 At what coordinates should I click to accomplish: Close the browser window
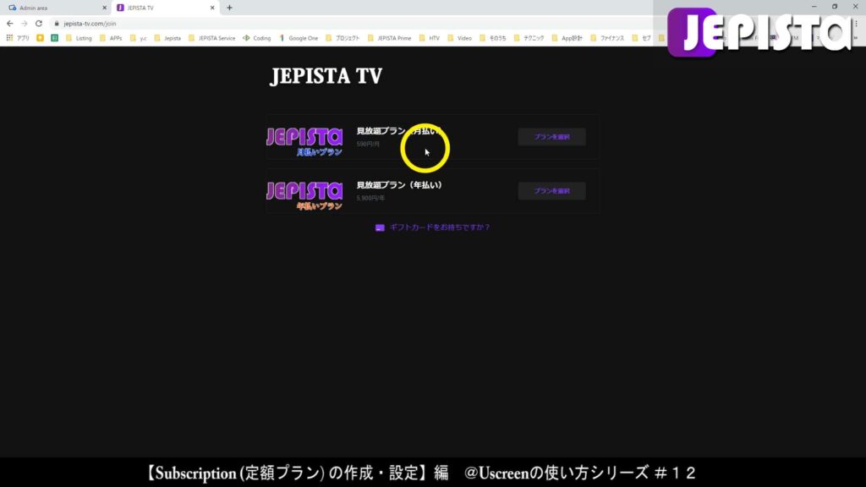click(856, 7)
